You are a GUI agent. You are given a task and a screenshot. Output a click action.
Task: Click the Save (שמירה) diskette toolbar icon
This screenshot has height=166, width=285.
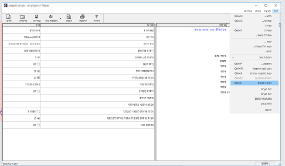pos(37,17)
